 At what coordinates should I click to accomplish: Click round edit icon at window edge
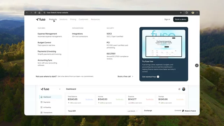click(x=197, y=65)
